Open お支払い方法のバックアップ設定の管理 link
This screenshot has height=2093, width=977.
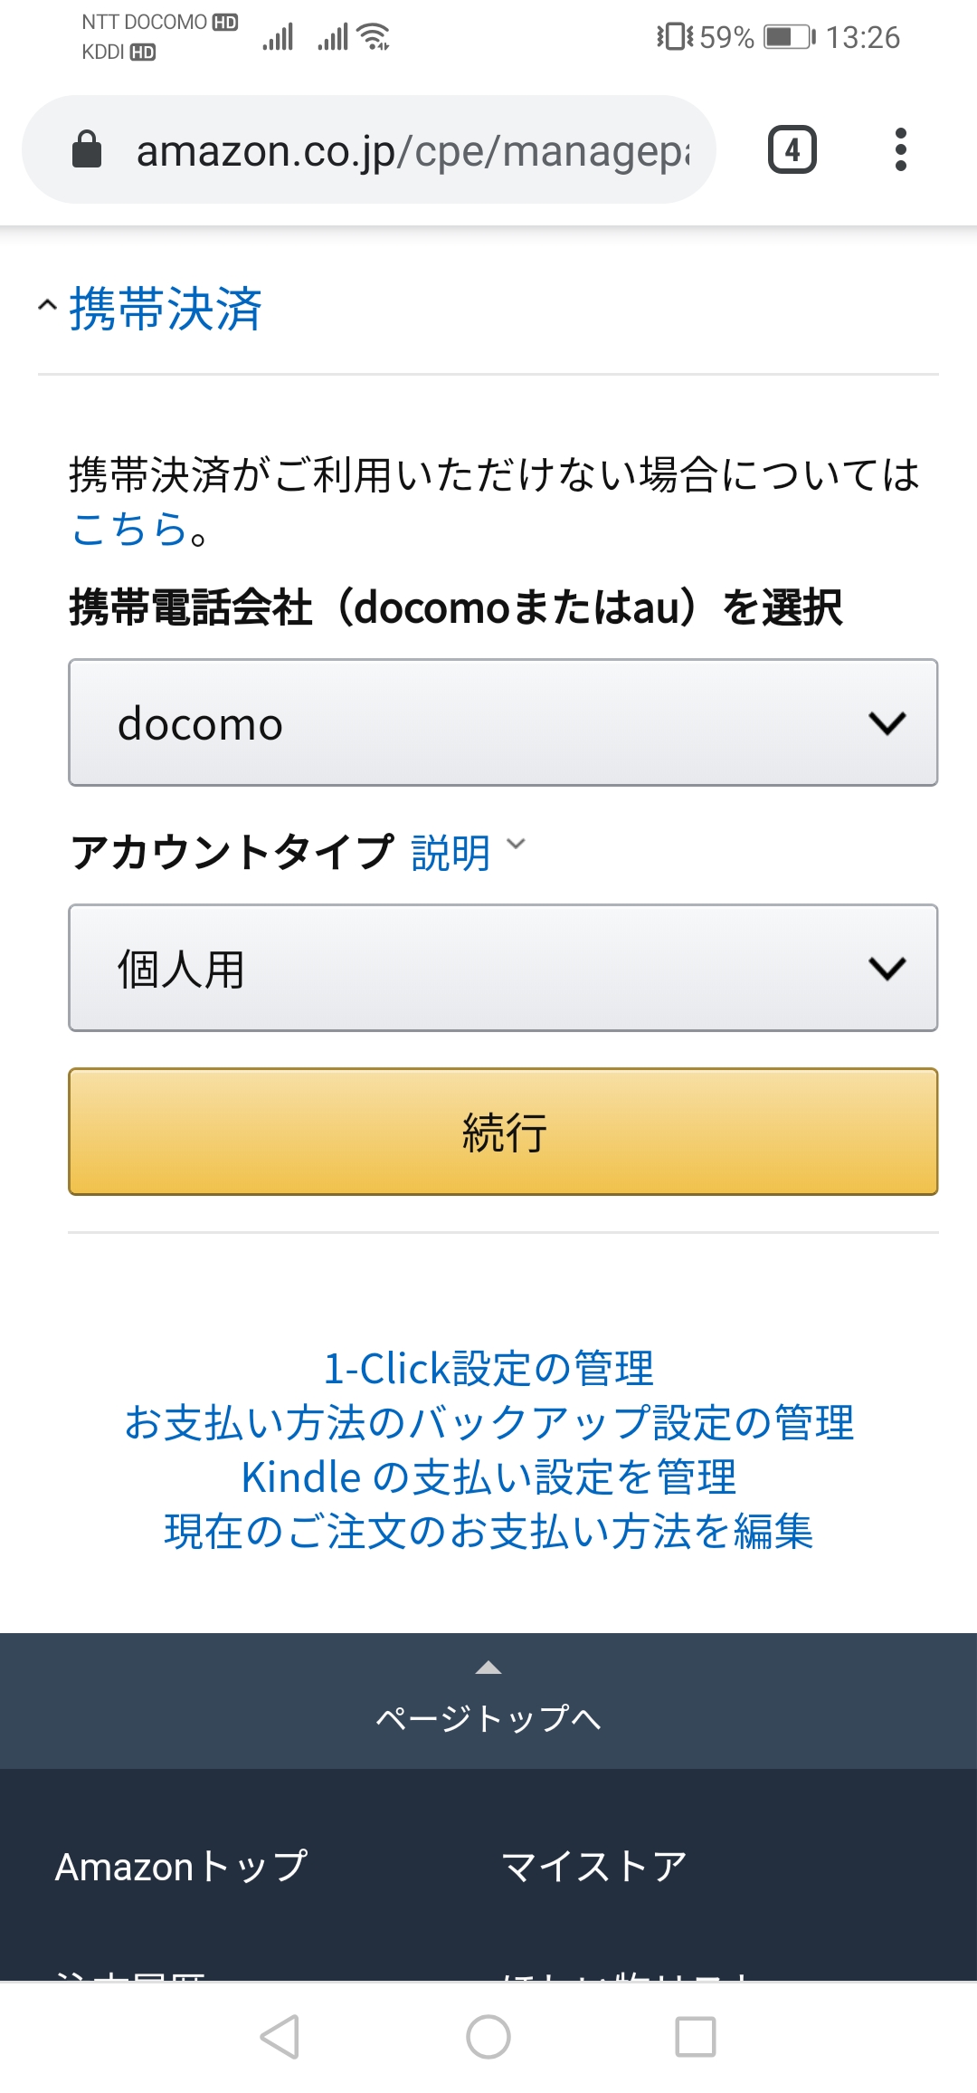tap(488, 1422)
